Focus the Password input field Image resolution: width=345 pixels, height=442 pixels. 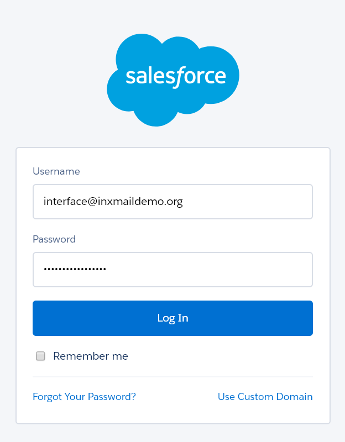click(x=172, y=270)
